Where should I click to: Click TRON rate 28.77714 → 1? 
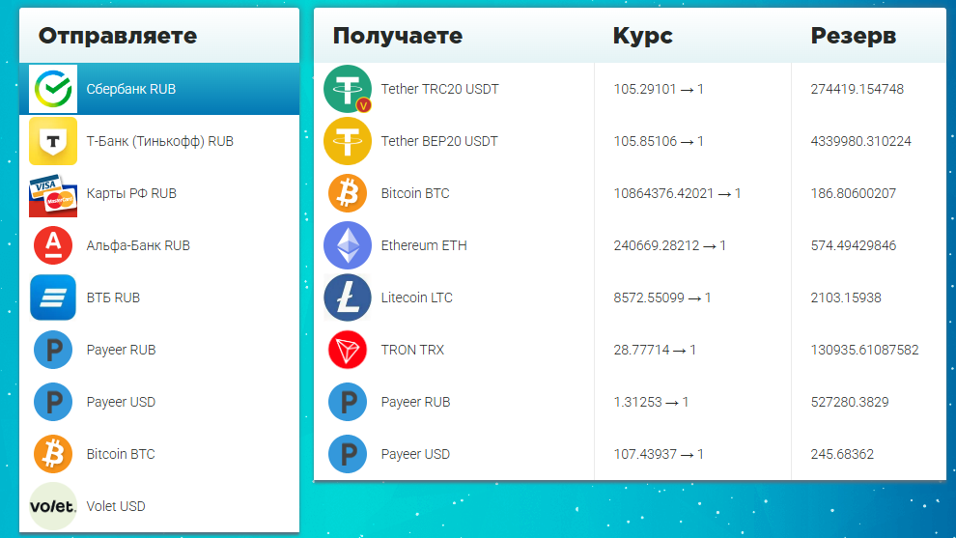tap(655, 350)
